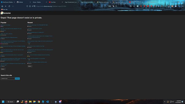Open 'Security of a category keeps reverting back'
Screen dimensions: 185x104
37,62
